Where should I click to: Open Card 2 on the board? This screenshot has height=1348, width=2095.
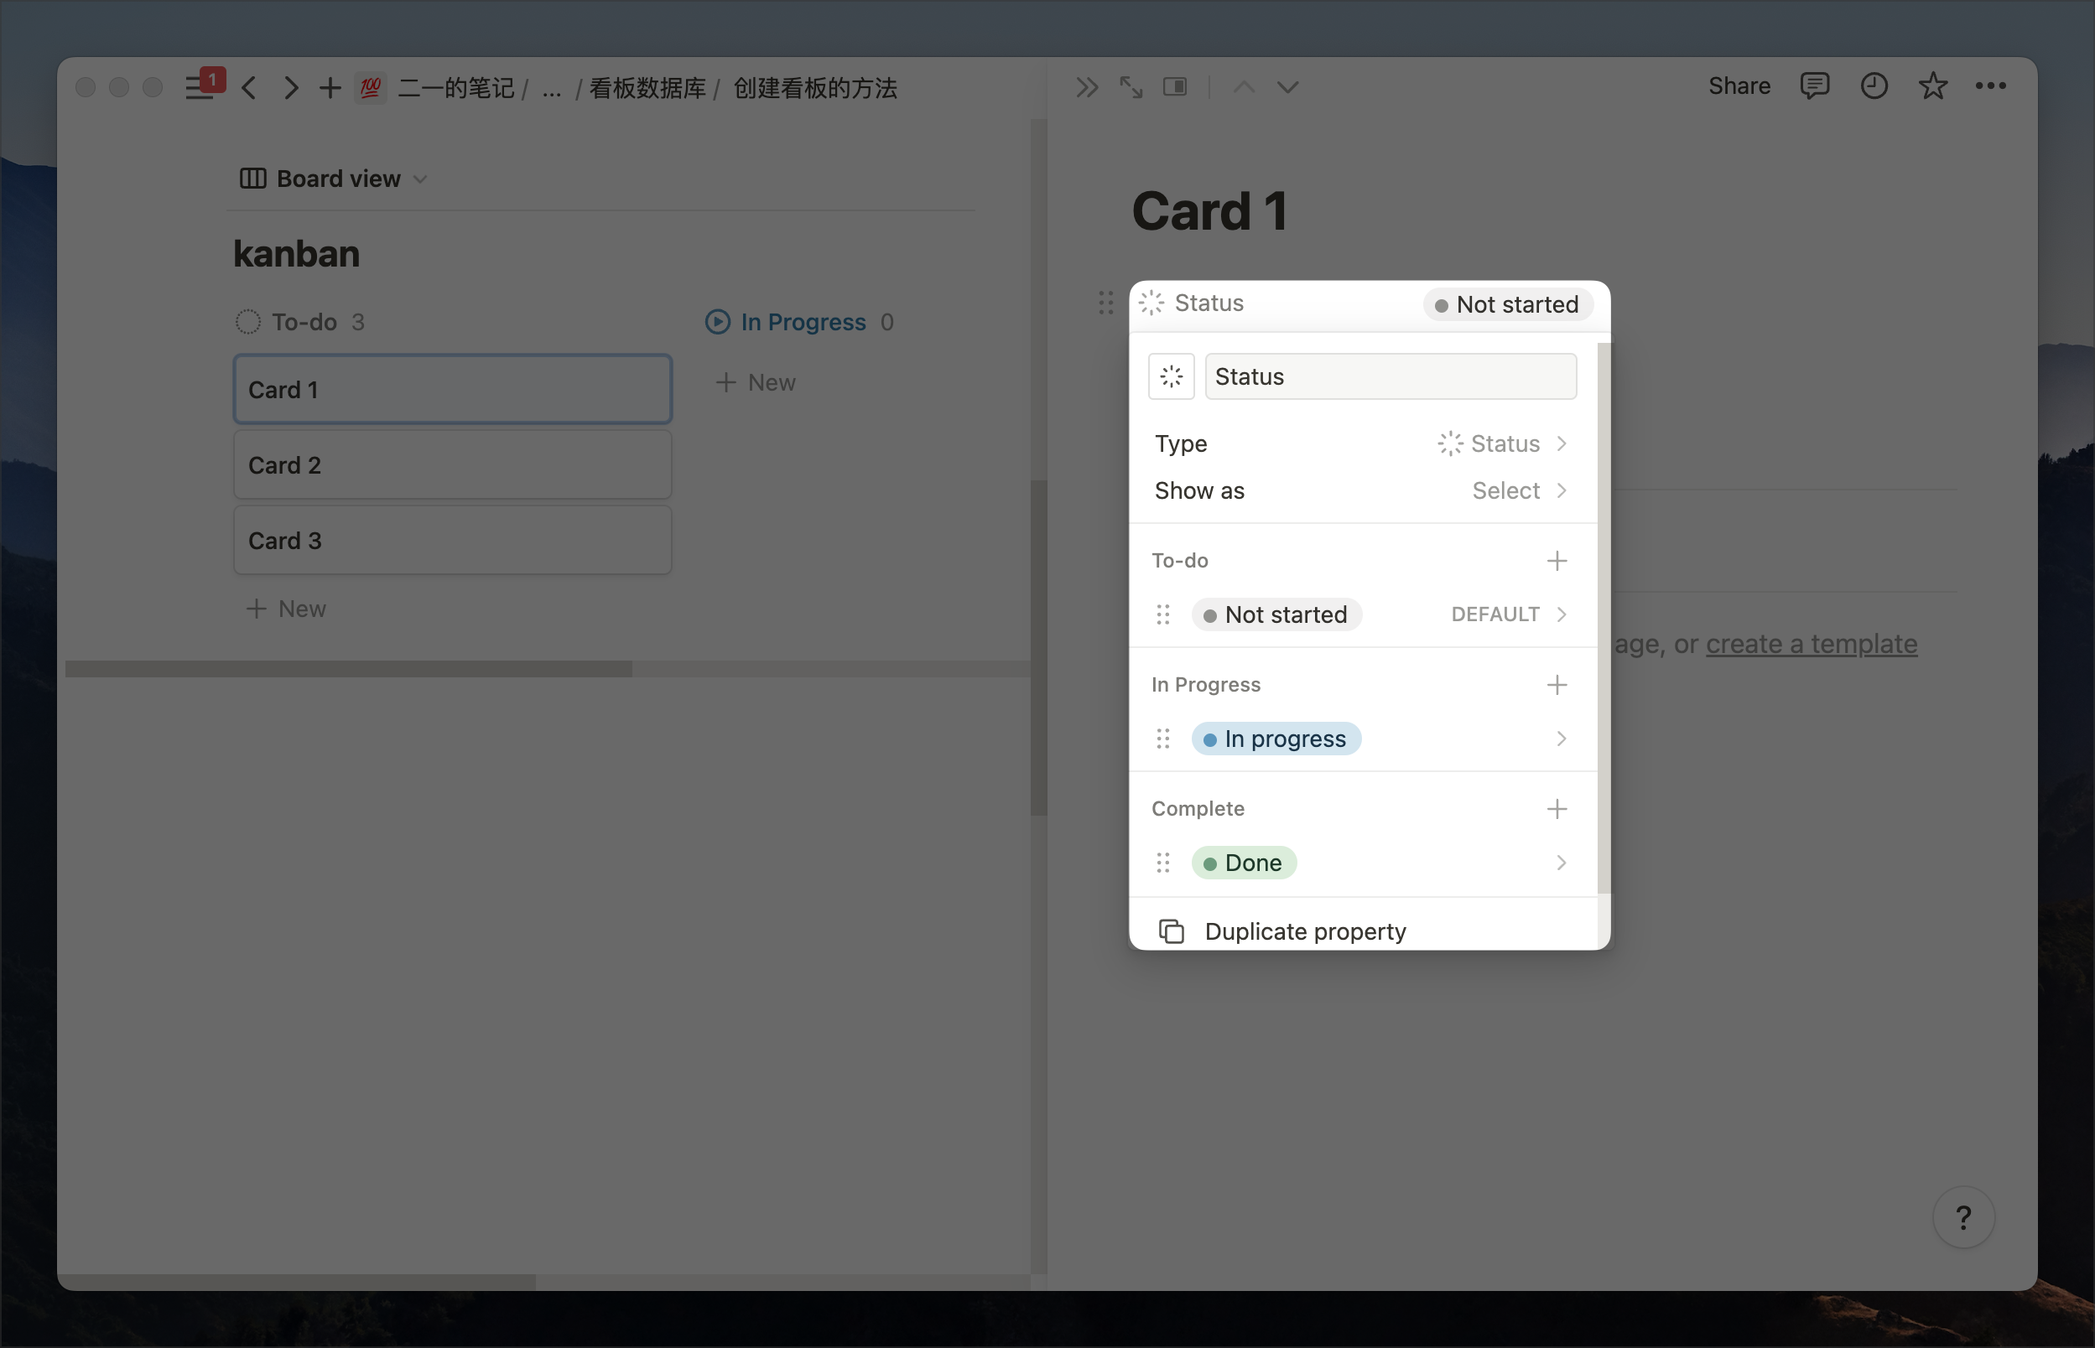(453, 464)
